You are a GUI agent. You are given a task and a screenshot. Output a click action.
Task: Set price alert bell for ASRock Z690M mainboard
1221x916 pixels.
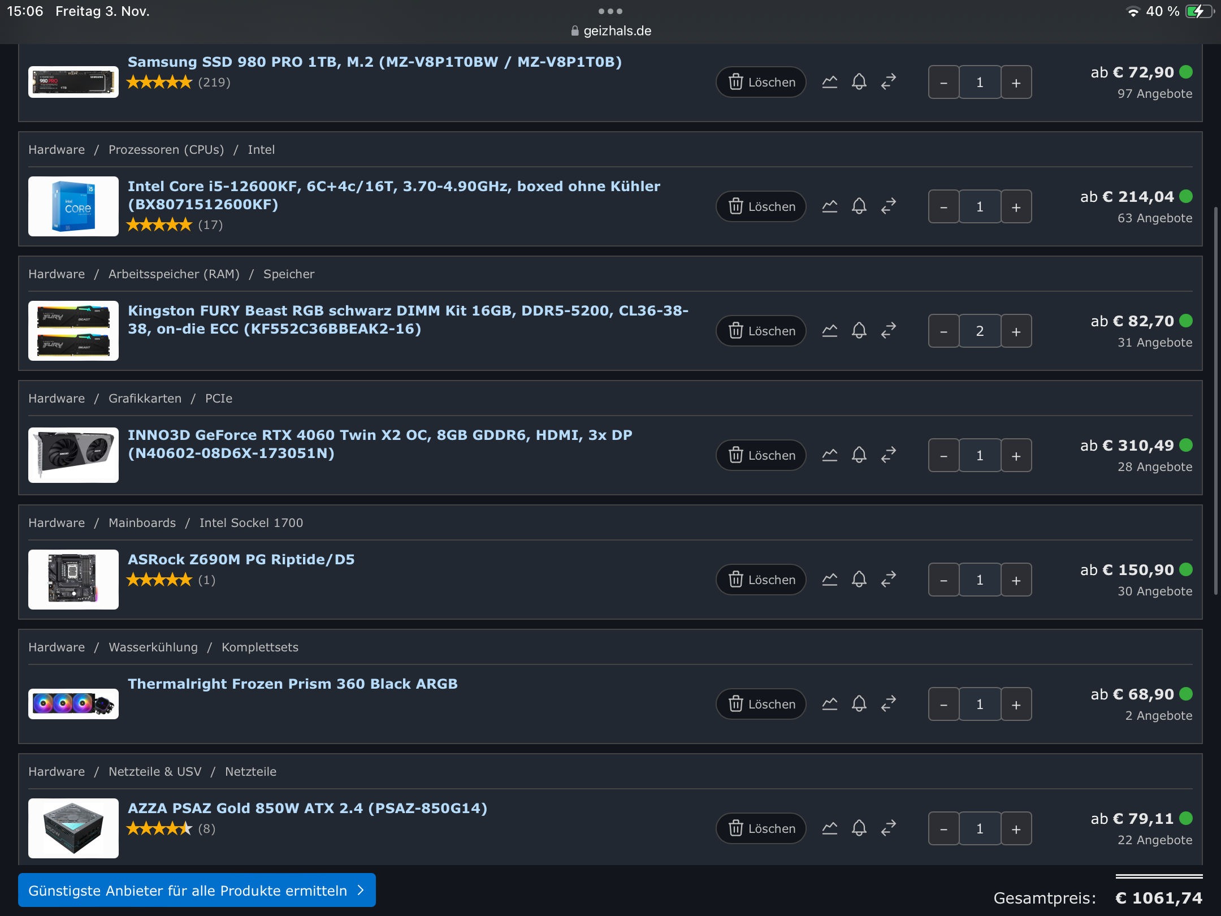(859, 580)
